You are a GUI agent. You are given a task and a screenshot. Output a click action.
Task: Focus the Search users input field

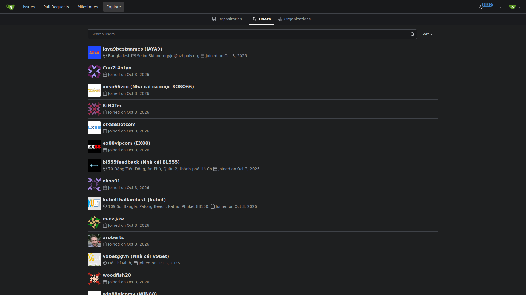click(248, 34)
